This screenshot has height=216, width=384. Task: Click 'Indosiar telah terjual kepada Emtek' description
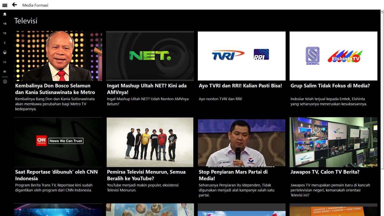coord(329,101)
